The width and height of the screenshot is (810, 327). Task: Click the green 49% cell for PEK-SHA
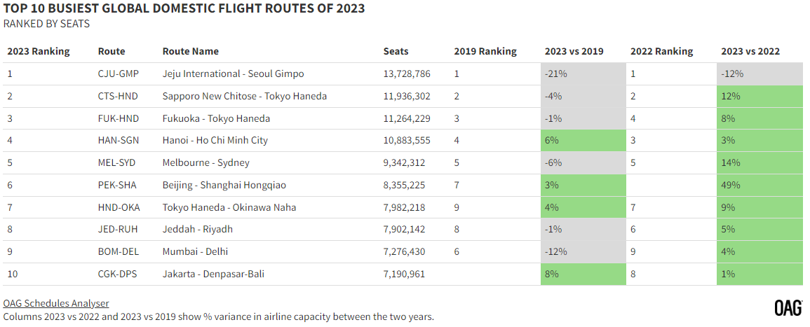tap(760, 185)
